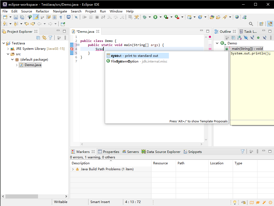Screen dimensions: 274x206
Task: Open the Project Explorer view menu dots
Action: [65, 38]
